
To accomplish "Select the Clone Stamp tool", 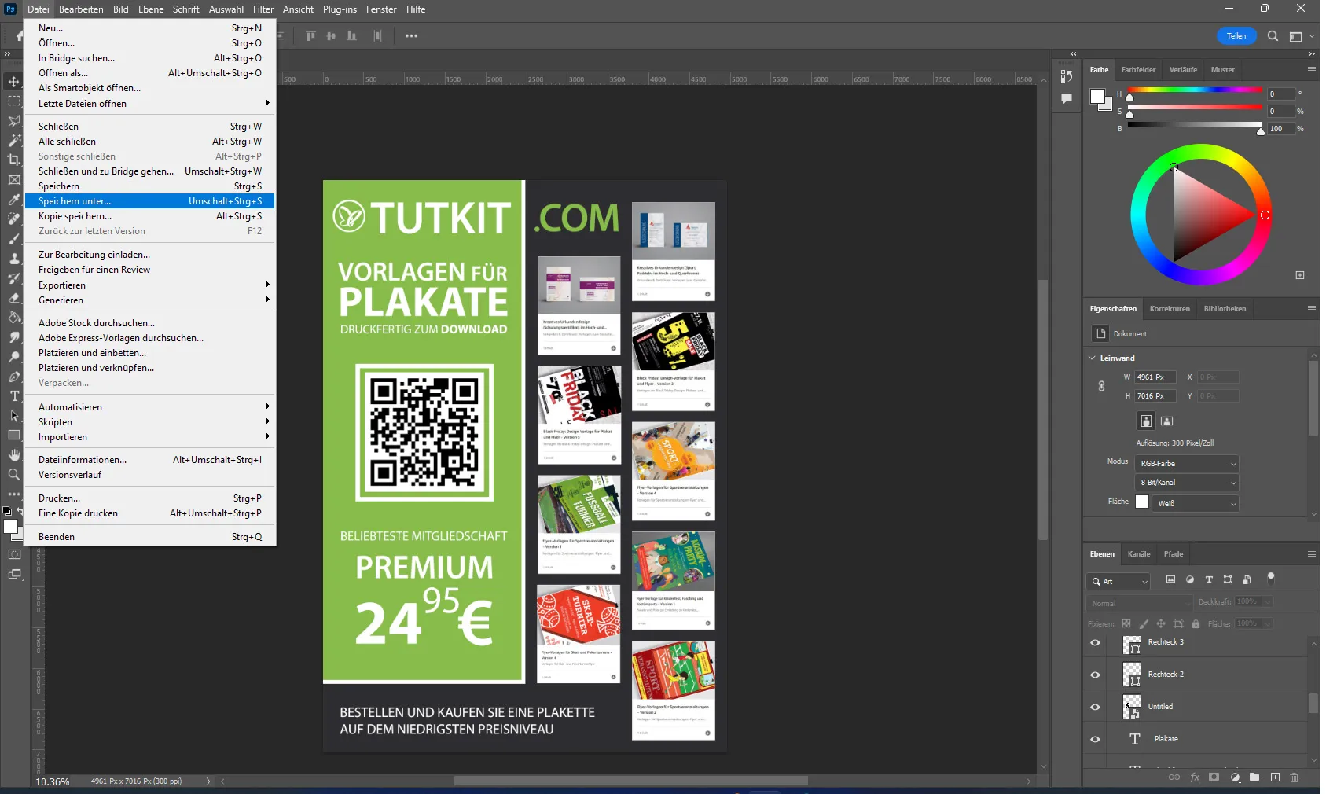I will click(x=14, y=259).
